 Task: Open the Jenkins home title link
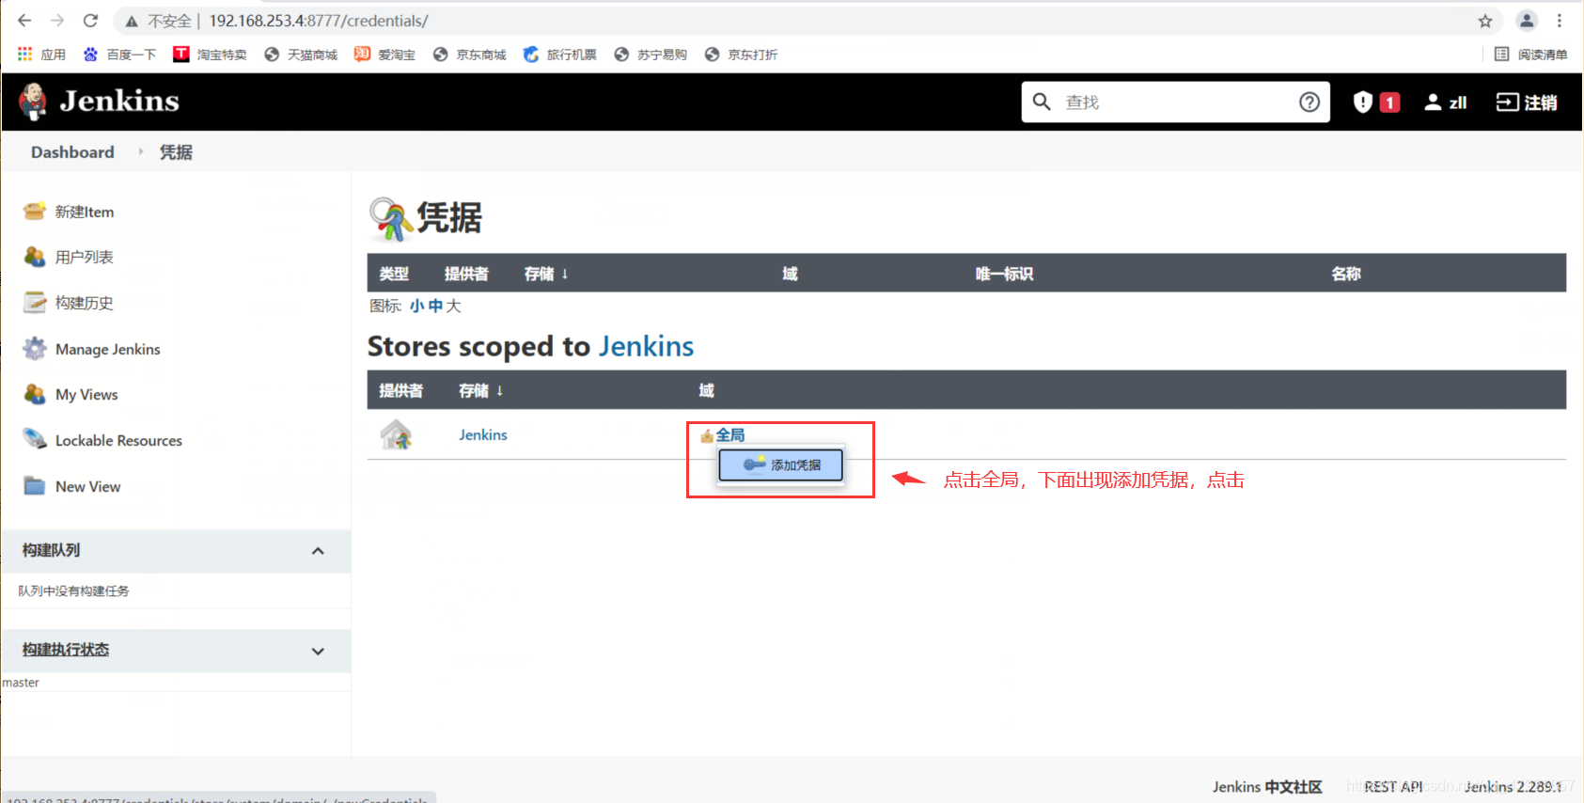coord(119,102)
